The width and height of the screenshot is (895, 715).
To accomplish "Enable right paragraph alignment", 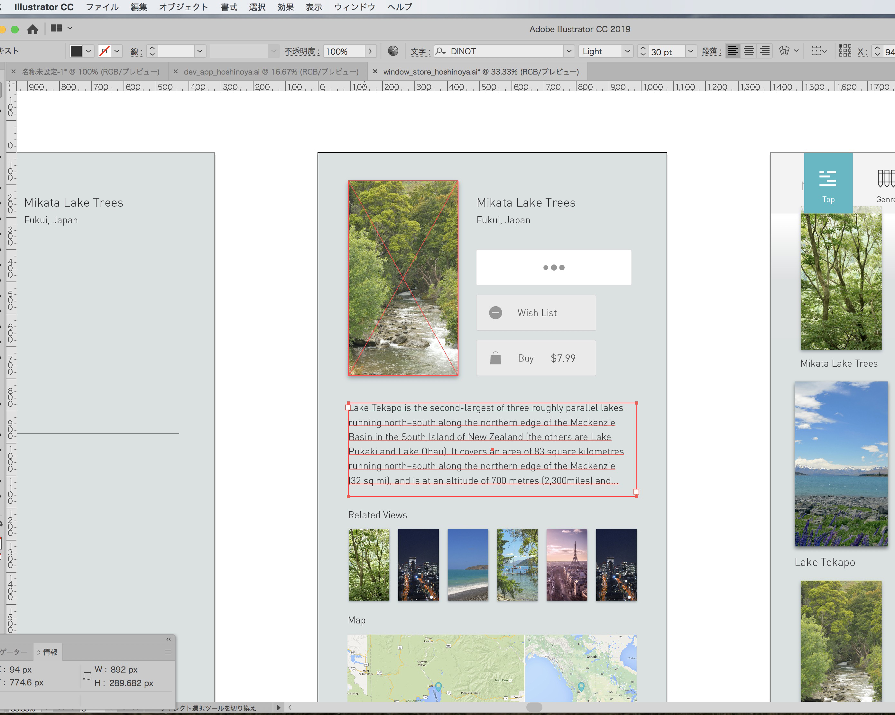I will pyautogui.click(x=765, y=51).
